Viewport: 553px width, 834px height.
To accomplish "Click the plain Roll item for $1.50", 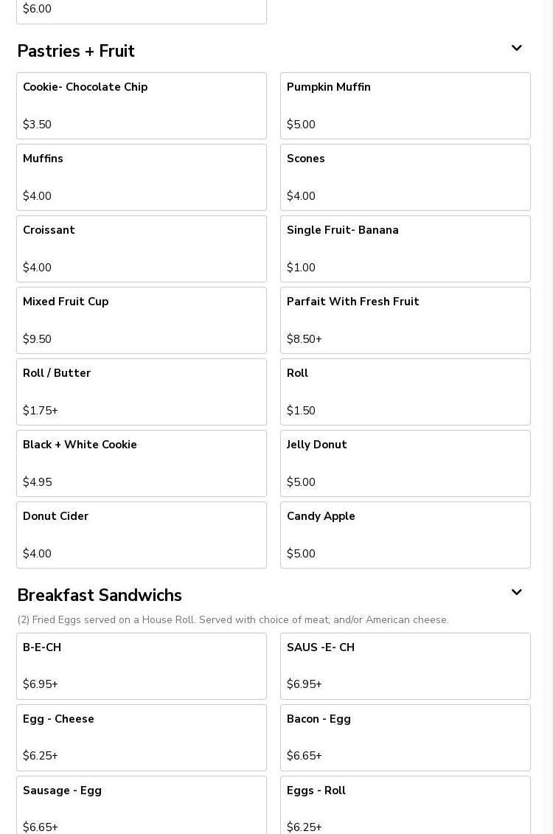I will coord(406,392).
